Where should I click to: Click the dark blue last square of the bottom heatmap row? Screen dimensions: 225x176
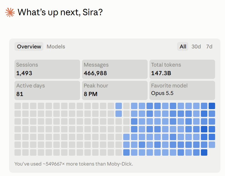(x=204, y=152)
